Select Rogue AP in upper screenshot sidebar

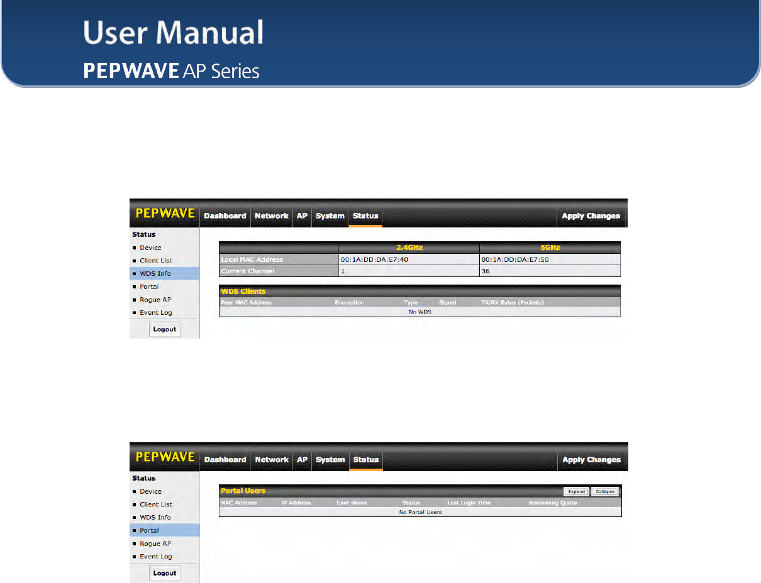click(x=155, y=300)
